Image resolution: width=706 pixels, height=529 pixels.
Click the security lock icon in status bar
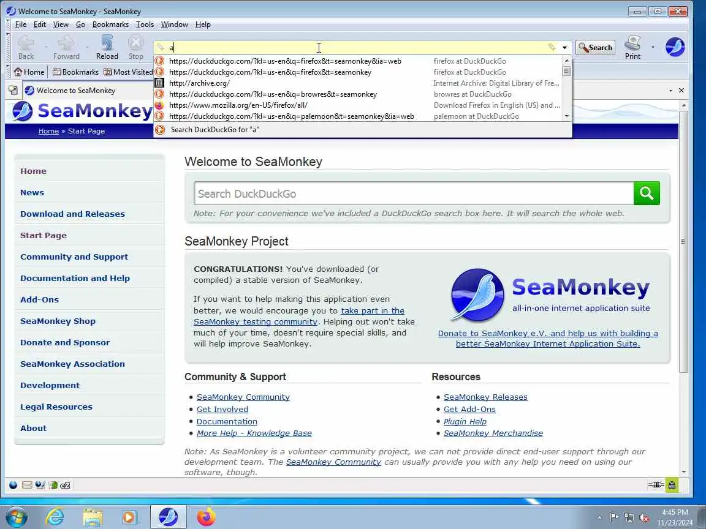[672, 485]
